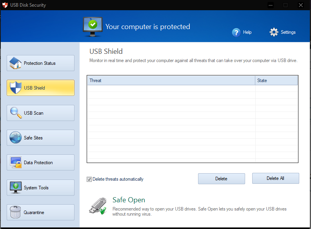This screenshot has height=229, width=311.
Task: Click the Safe Open USB drive icon
Action: (x=98, y=206)
